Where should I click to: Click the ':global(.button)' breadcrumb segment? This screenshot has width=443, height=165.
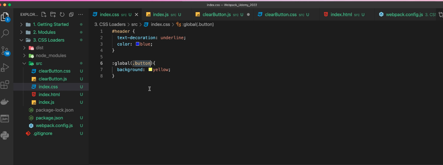coord(198,24)
